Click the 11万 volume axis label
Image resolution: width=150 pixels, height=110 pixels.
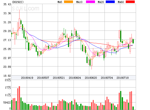click(8, 95)
